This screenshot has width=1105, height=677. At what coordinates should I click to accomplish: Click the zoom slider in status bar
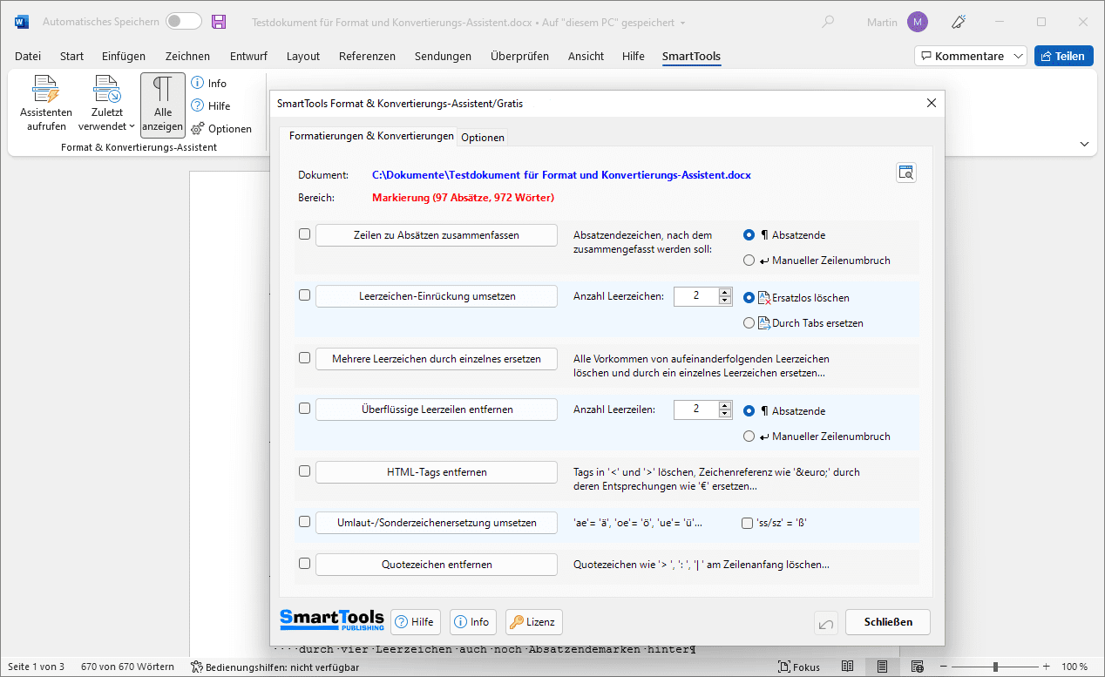[x=993, y=667]
